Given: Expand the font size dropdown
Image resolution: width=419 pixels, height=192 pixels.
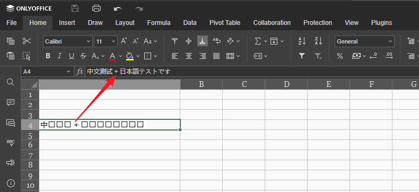Looking at the screenshot, I should [114, 41].
